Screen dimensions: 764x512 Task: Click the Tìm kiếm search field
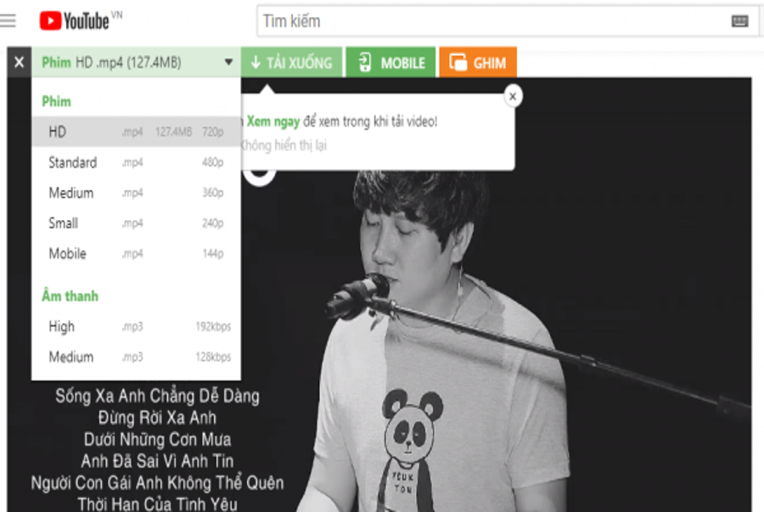(x=492, y=21)
